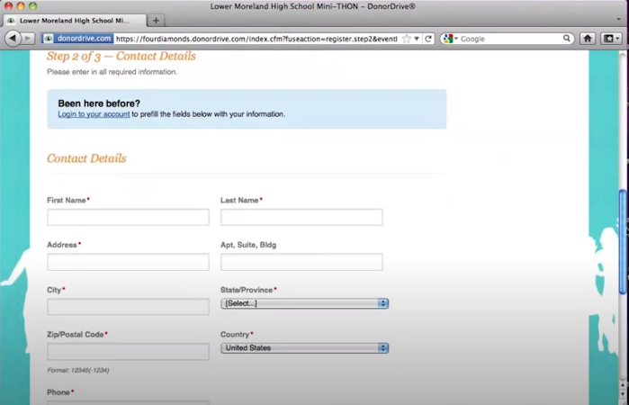Open a new tab with plus button

(x=156, y=20)
